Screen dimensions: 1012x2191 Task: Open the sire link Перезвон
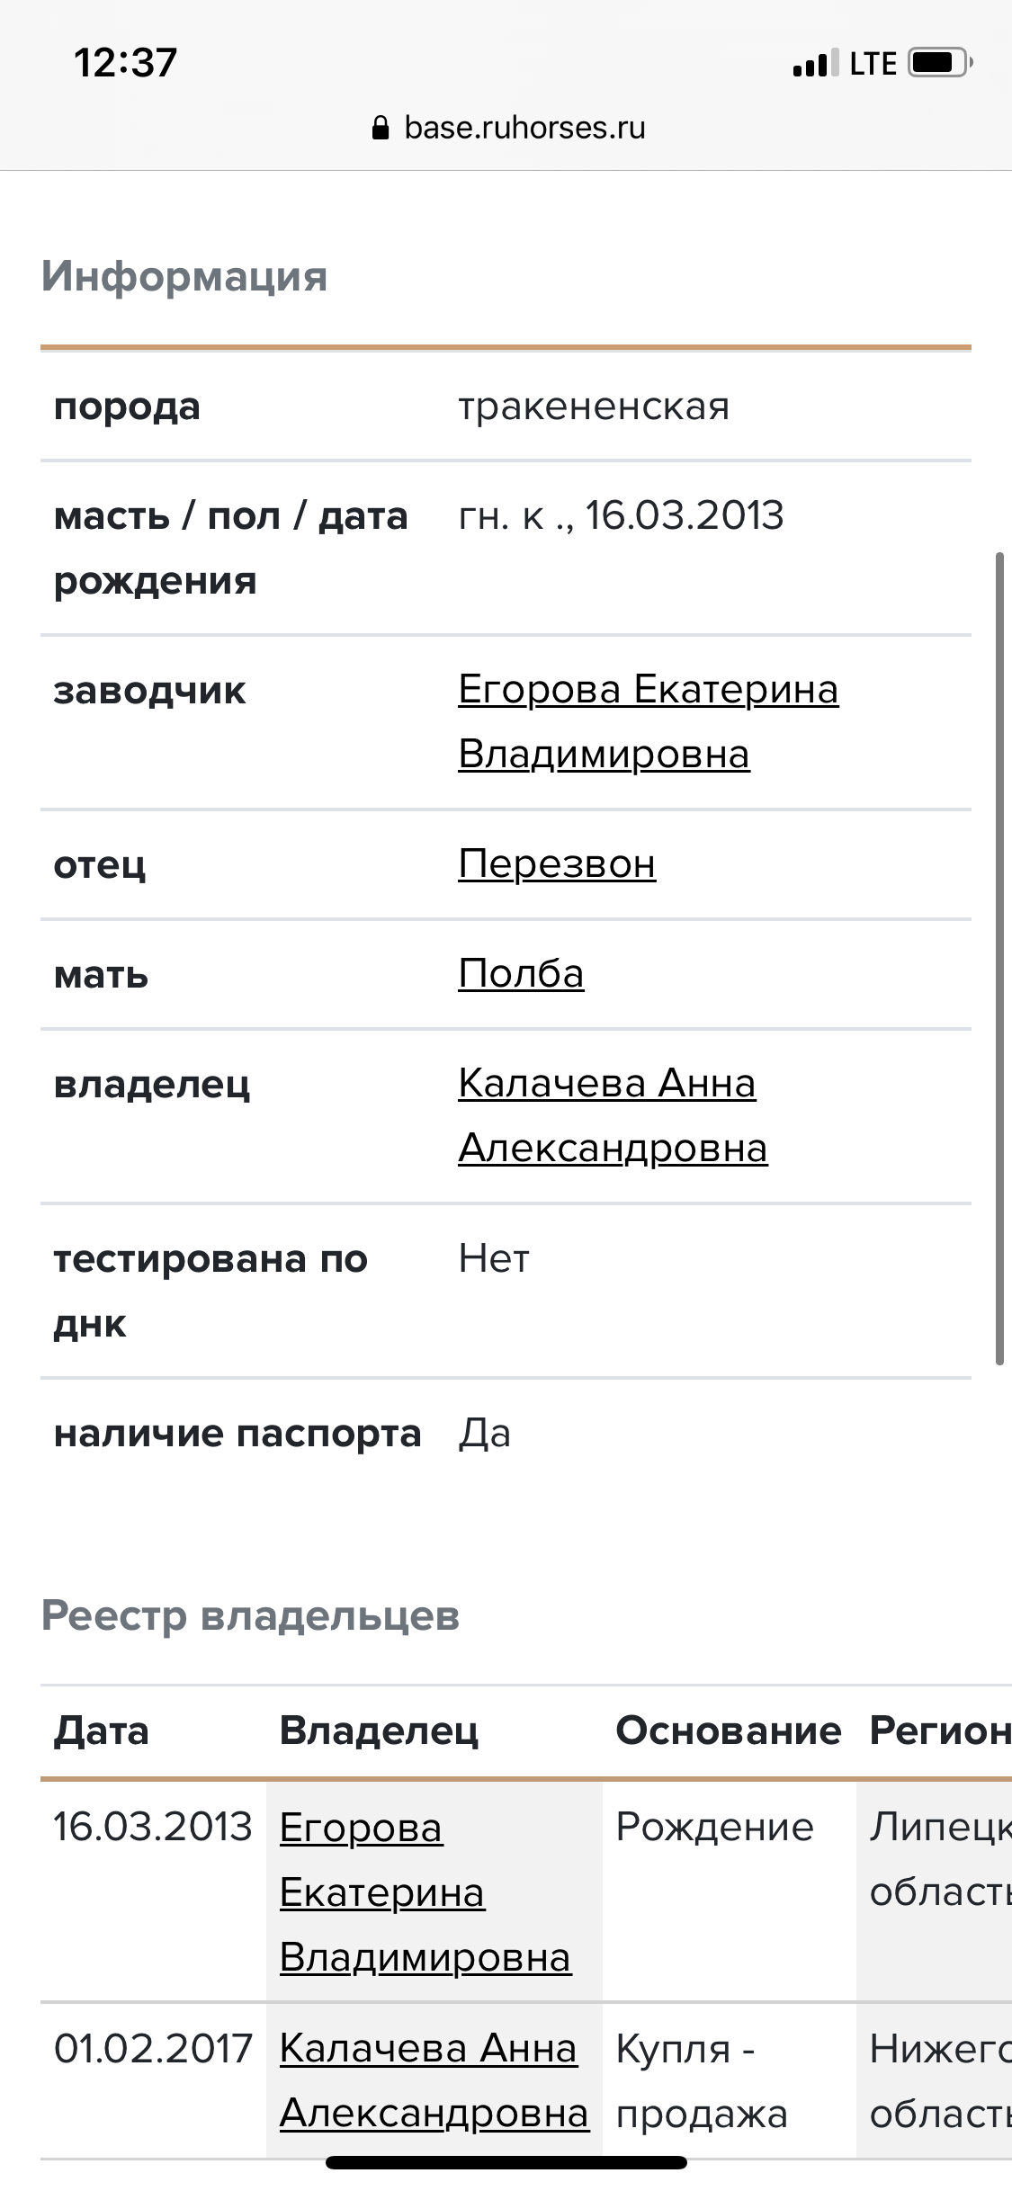click(x=557, y=864)
